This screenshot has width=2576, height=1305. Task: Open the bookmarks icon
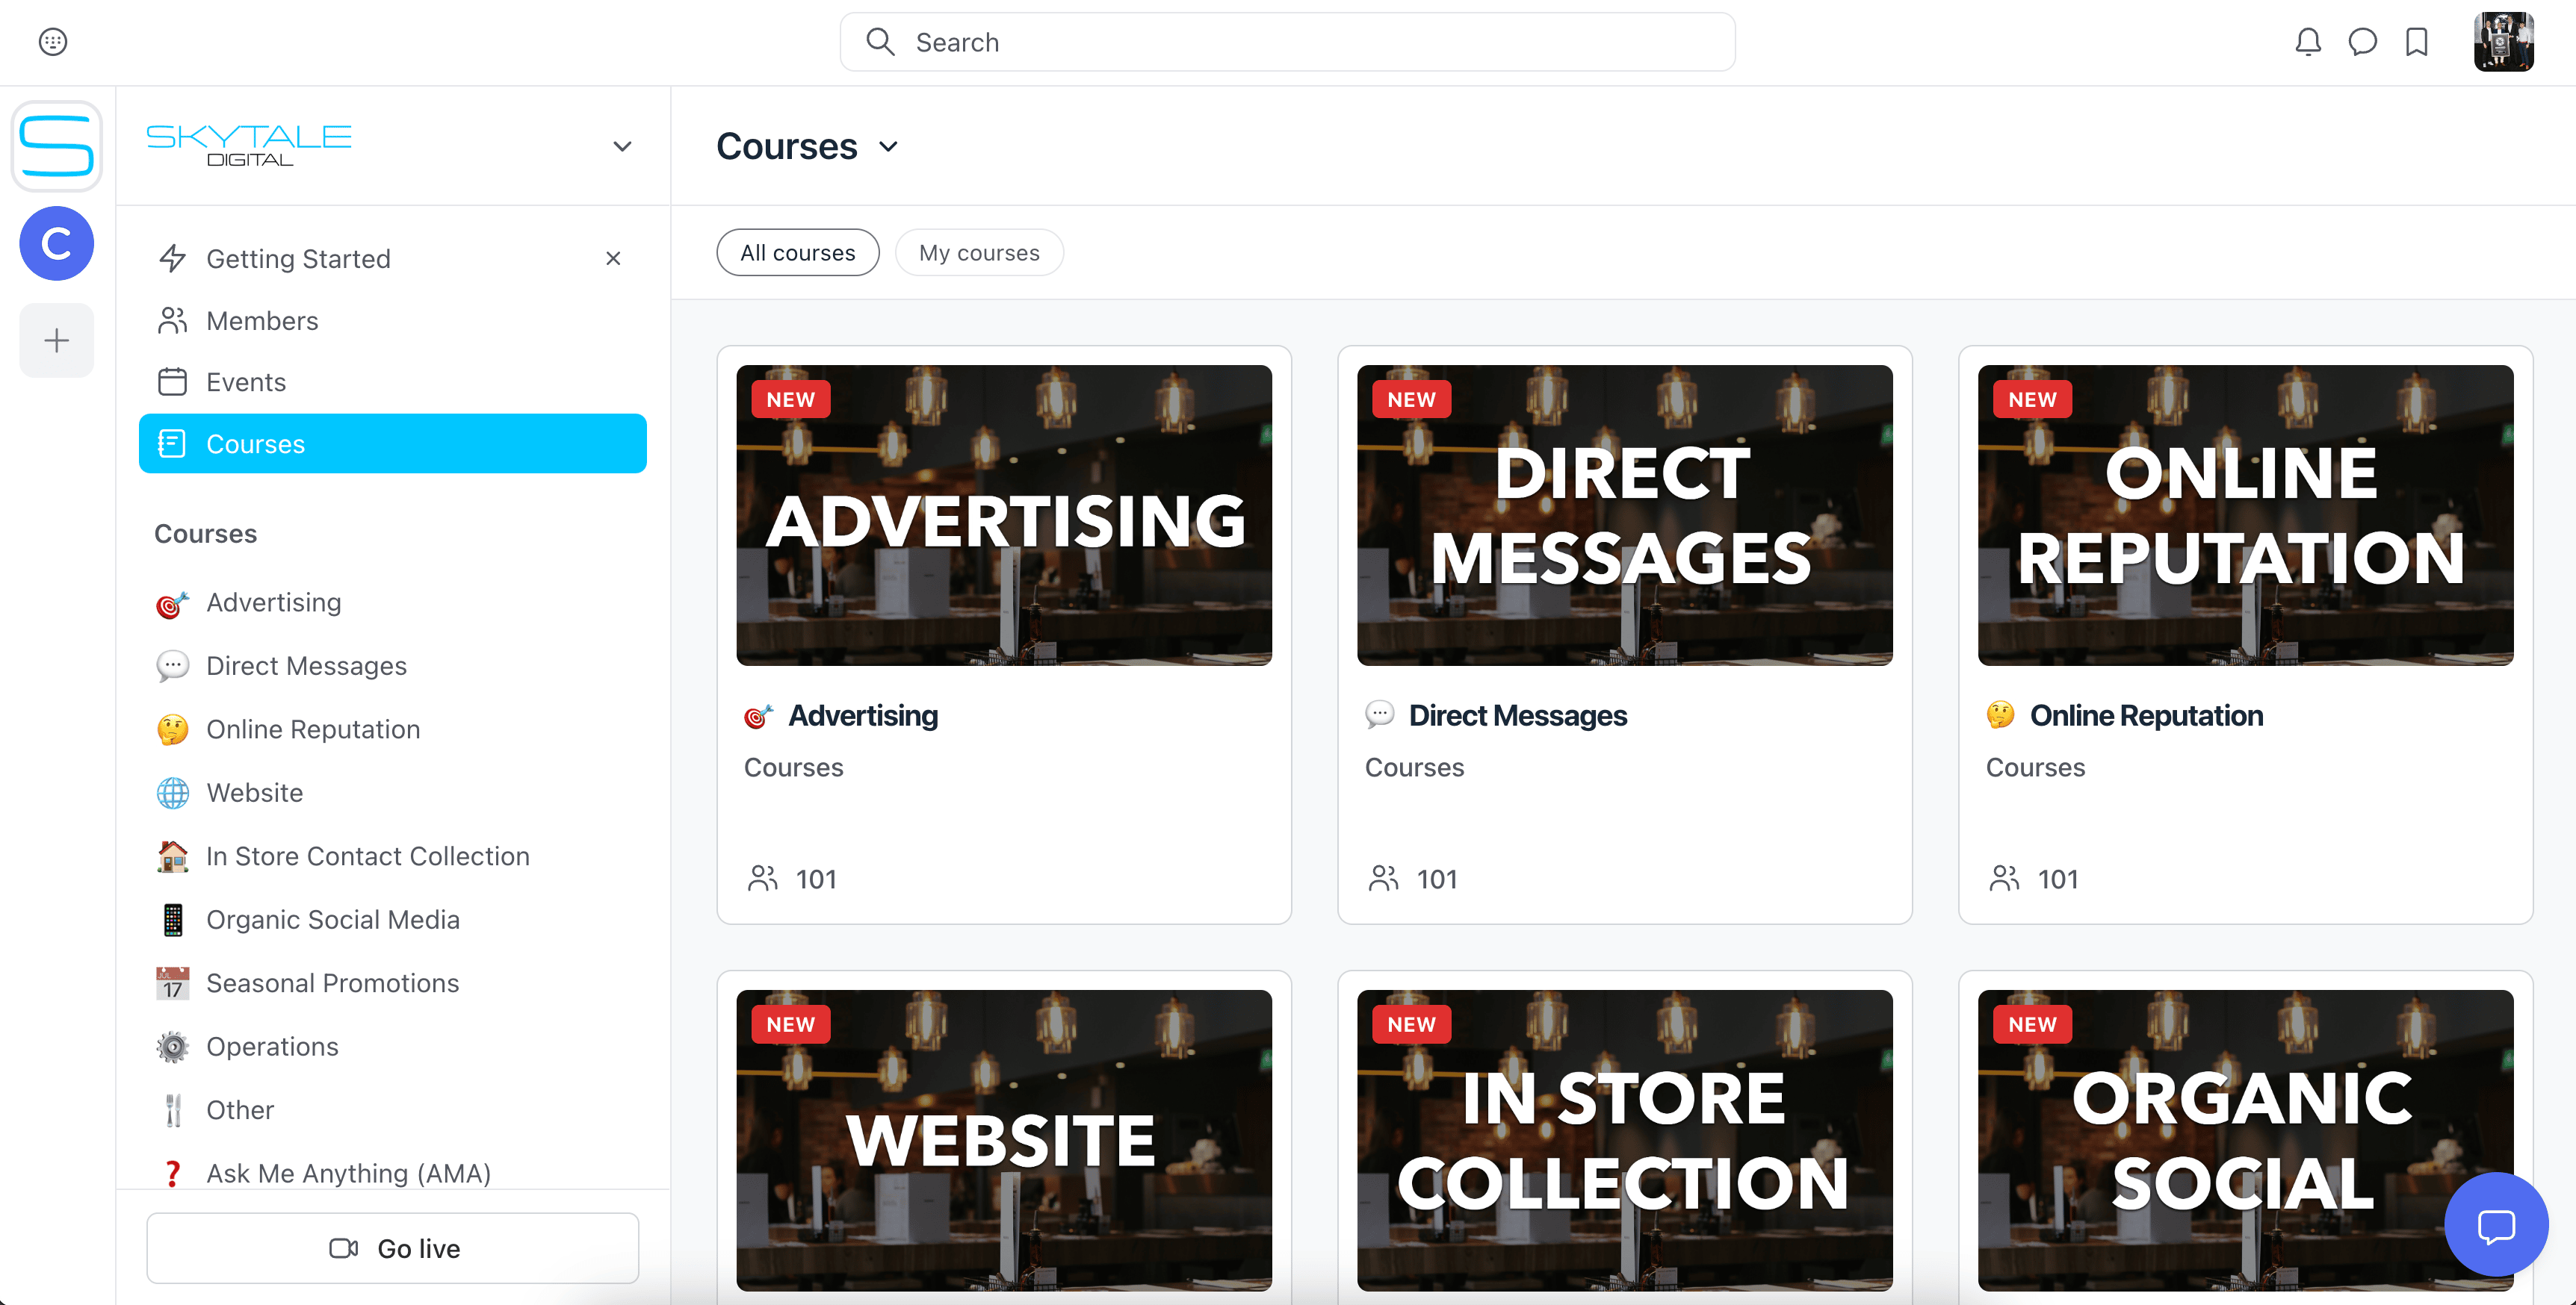(2417, 42)
